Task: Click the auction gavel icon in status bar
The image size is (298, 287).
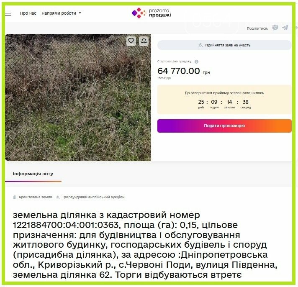Action: (200, 45)
